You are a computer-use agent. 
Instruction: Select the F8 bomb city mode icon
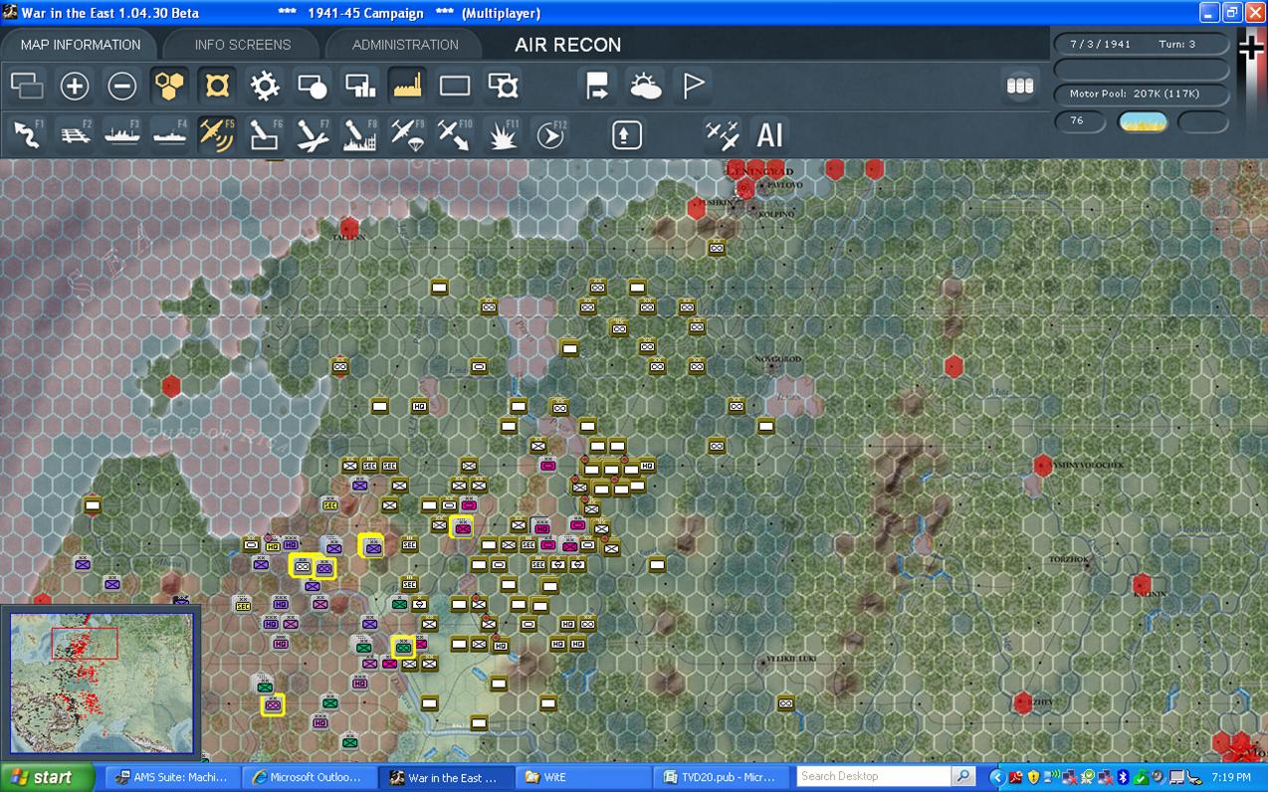pos(360,134)
